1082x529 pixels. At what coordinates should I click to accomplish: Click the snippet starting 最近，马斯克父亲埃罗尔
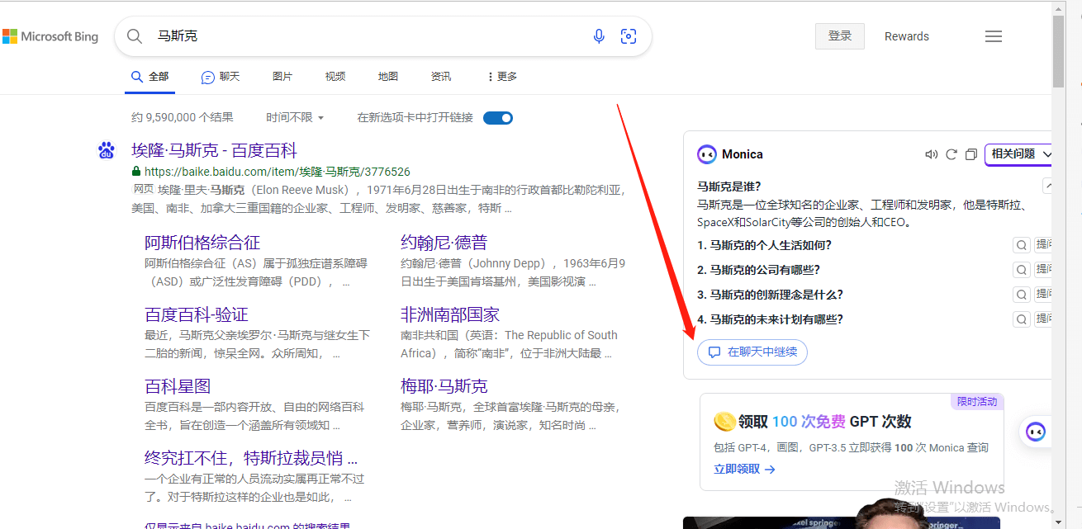pos(258,344)
